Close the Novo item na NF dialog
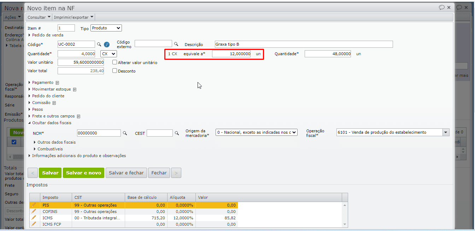The width and height of the screenshot is (475, 231). [449, 7]
